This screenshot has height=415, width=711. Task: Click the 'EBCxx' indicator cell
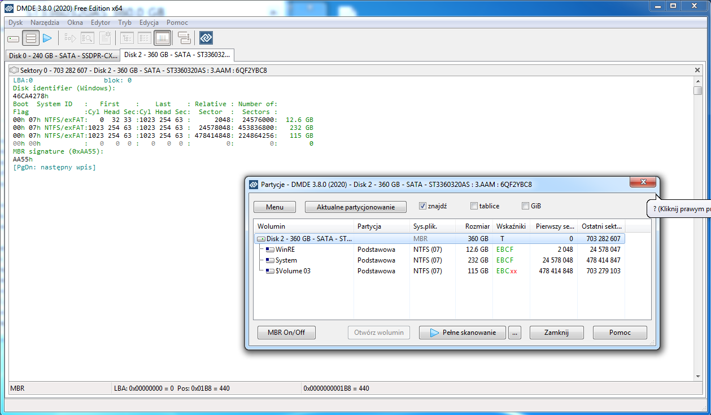point(507,271)
